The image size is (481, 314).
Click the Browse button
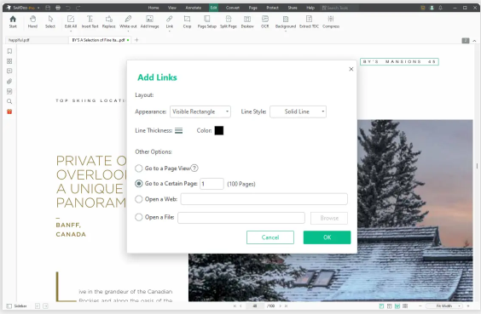tap(329, 218)
